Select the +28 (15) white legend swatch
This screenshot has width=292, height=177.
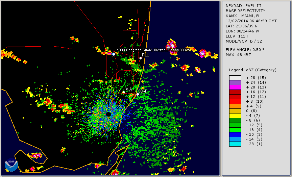(235, 78)
